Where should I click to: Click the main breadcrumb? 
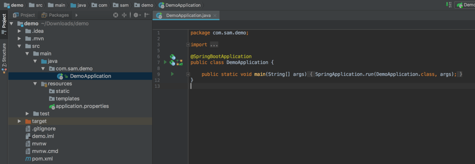(56, 5)
